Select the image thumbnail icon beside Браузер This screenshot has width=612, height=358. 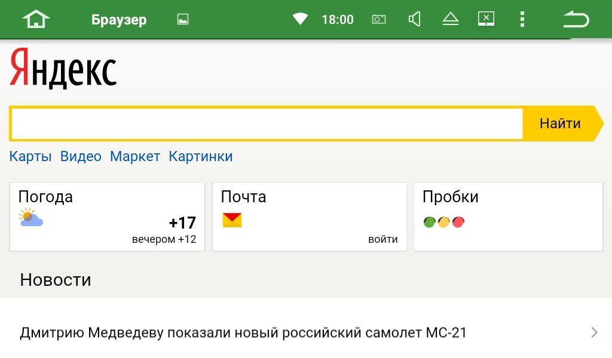tap(182, 18)
